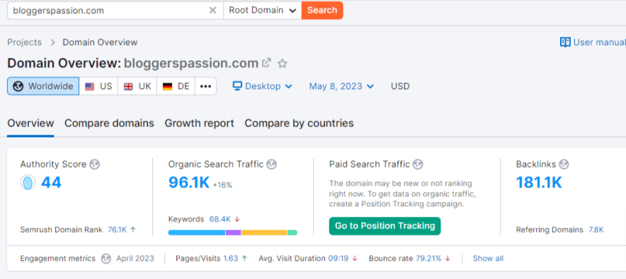
Task: Open the Root Domain dropdown
Action: 262,11
